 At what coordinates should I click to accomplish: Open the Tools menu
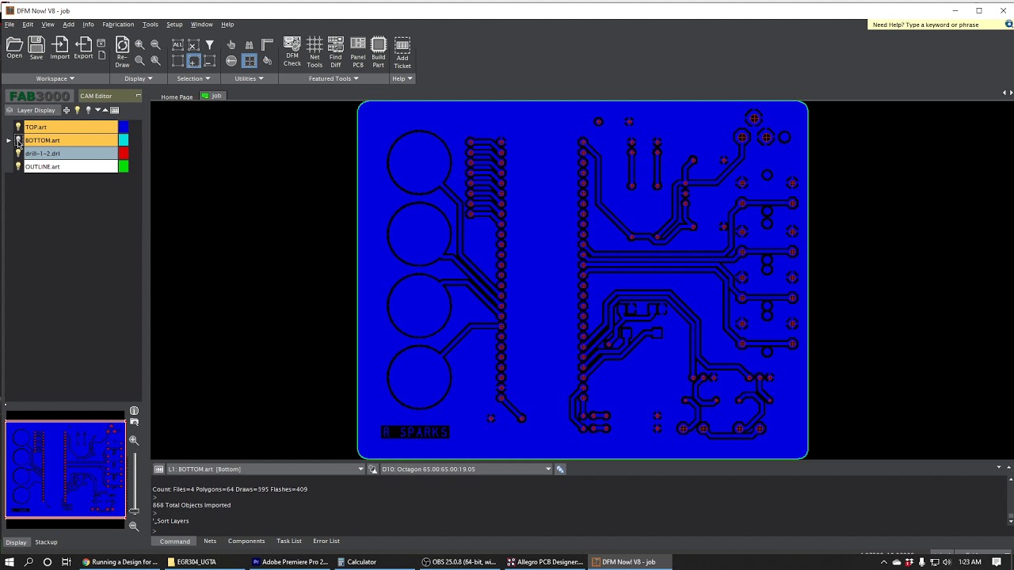[150, 25]
